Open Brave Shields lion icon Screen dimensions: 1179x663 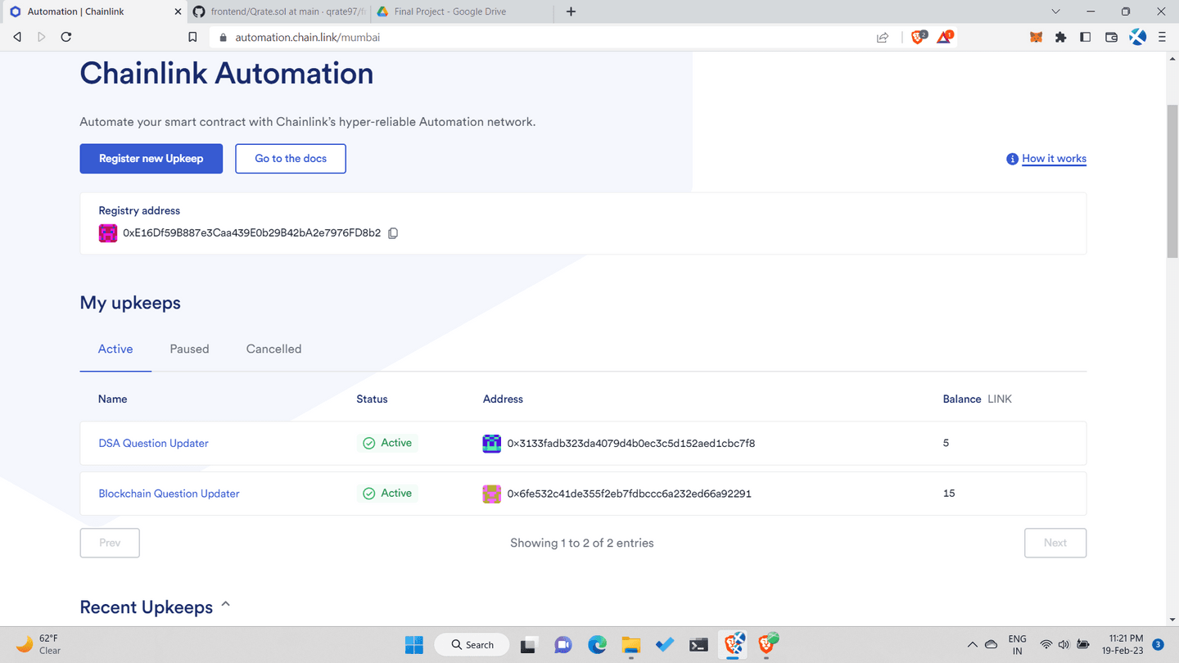click(x=919, y=37)
